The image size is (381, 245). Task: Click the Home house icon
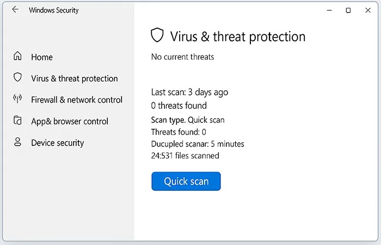point(18,56)
